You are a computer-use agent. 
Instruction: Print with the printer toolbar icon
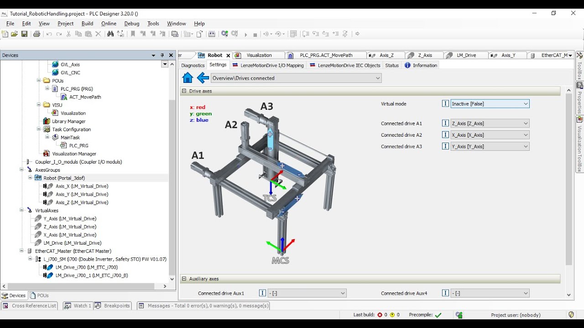[37, 34]
